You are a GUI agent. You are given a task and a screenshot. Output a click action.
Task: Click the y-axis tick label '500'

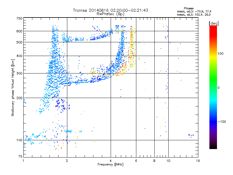click(x=19, y=42)
